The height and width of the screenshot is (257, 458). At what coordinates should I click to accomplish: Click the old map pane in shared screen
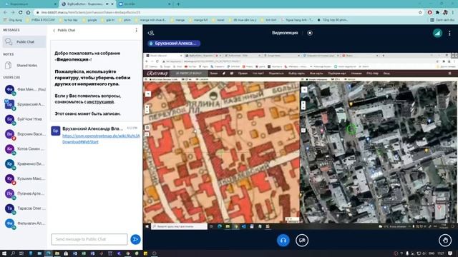[221, 152]
